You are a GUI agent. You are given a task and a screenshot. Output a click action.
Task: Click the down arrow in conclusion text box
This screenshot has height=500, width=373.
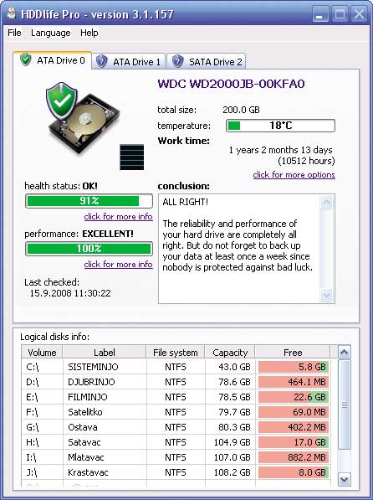(326, 295)
